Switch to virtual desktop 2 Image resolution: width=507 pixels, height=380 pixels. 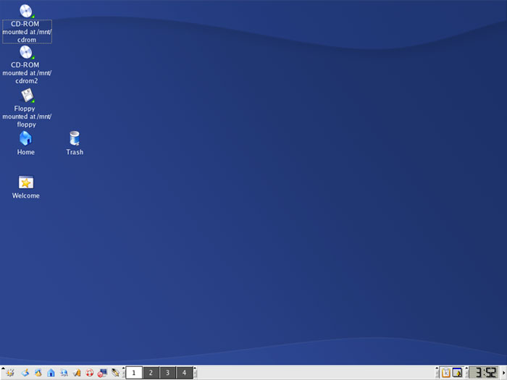coord(151,373)
